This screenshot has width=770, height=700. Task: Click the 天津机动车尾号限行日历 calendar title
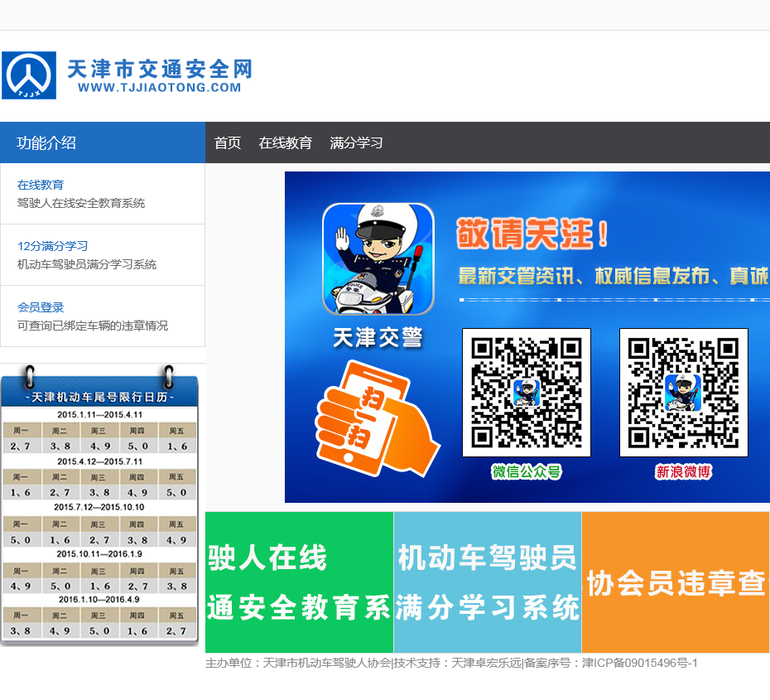[99, 397]
